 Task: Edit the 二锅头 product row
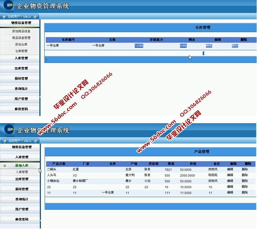pyautogui.click(x=230, y=169)
